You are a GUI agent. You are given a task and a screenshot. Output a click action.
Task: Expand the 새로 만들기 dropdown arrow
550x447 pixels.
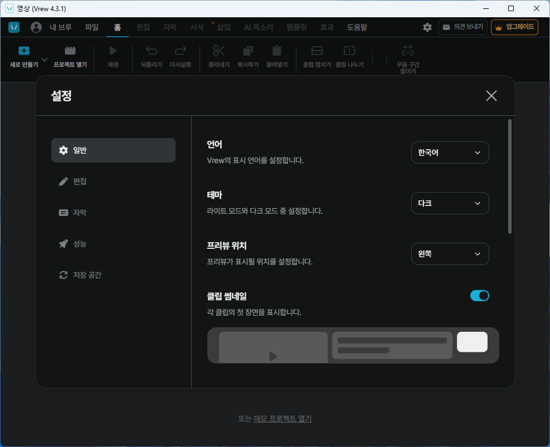click(45, 60)
